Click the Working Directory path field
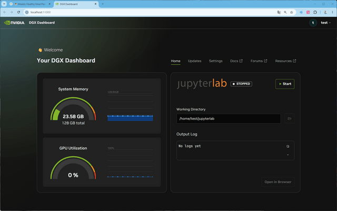This screenshot has height=211, width=337. pos(229,119)
